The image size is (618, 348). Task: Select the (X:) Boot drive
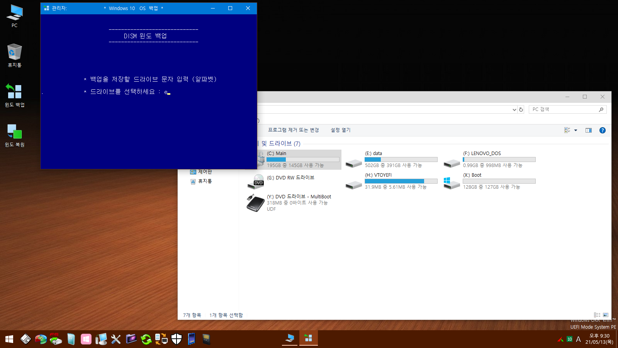click(490, 181)
